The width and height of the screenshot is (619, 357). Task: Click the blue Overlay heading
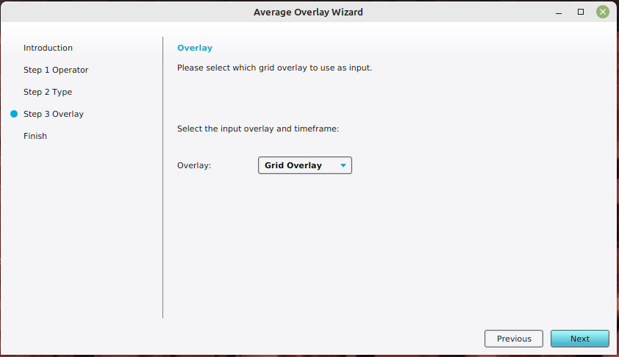[195, 48]
